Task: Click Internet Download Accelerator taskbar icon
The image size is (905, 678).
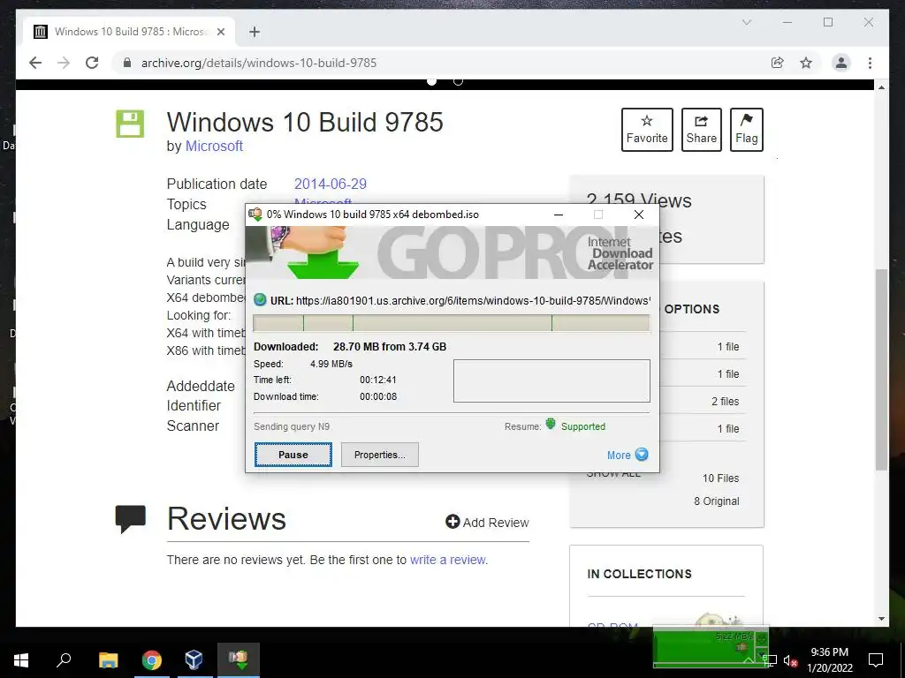Action: [x=239, y=660]
